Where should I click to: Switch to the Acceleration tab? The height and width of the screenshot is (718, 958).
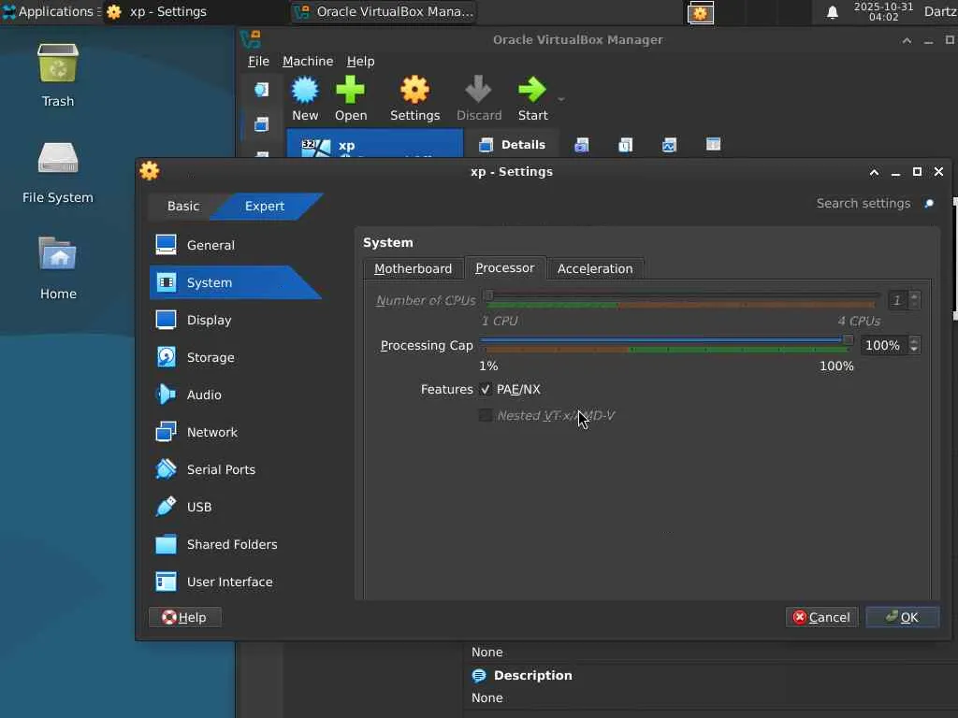[x=594, y=268]
